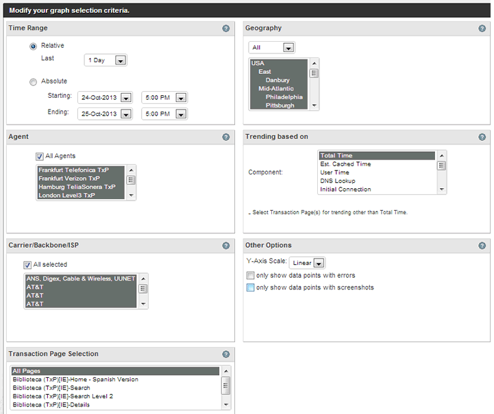Select Hamburg TeliaSonera TxP agent
The image size is (494, 414).
[x=81, y=187]
